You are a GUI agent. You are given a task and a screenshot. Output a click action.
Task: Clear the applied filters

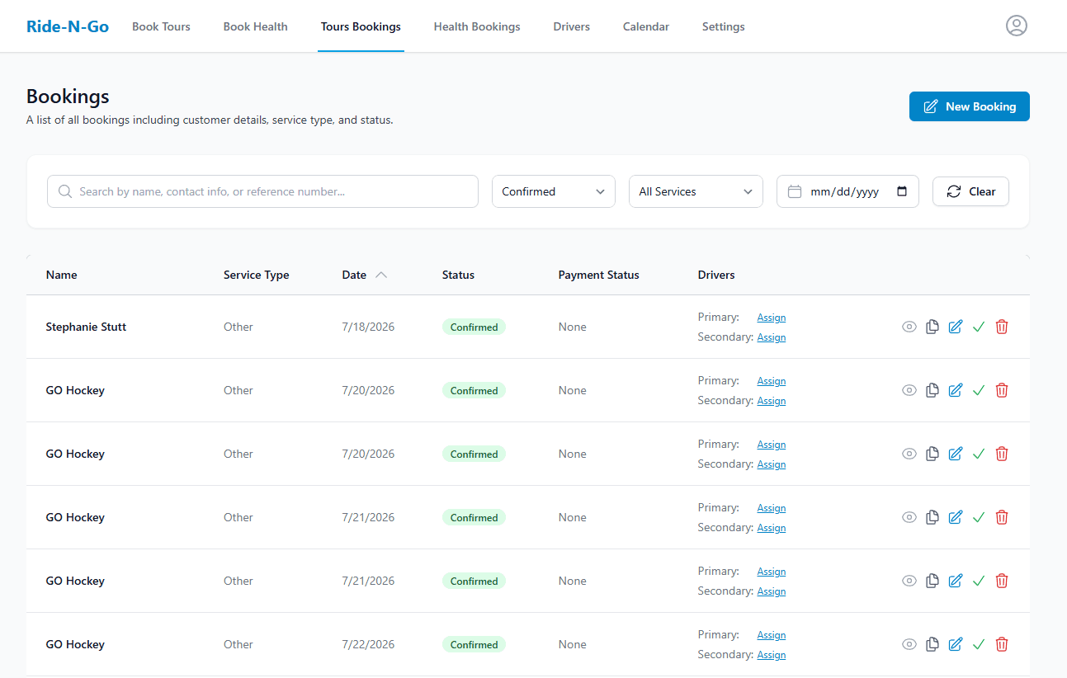pos(970,191)
